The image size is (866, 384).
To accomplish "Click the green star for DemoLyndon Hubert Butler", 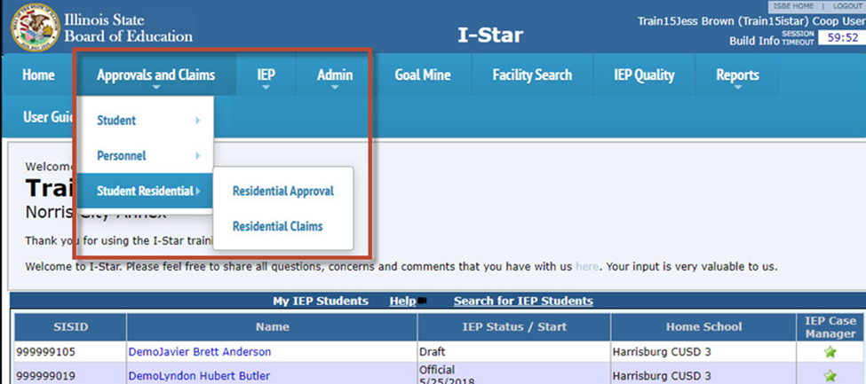I will (830, 376).
